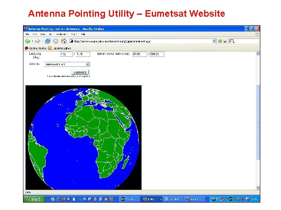The width and height of the screenshot is (281, 210).
Task: Click the Earth globe map image
Action: pyautogui.click(x=84, y=138)
